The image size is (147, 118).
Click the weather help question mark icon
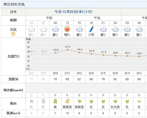coord(13,34)
